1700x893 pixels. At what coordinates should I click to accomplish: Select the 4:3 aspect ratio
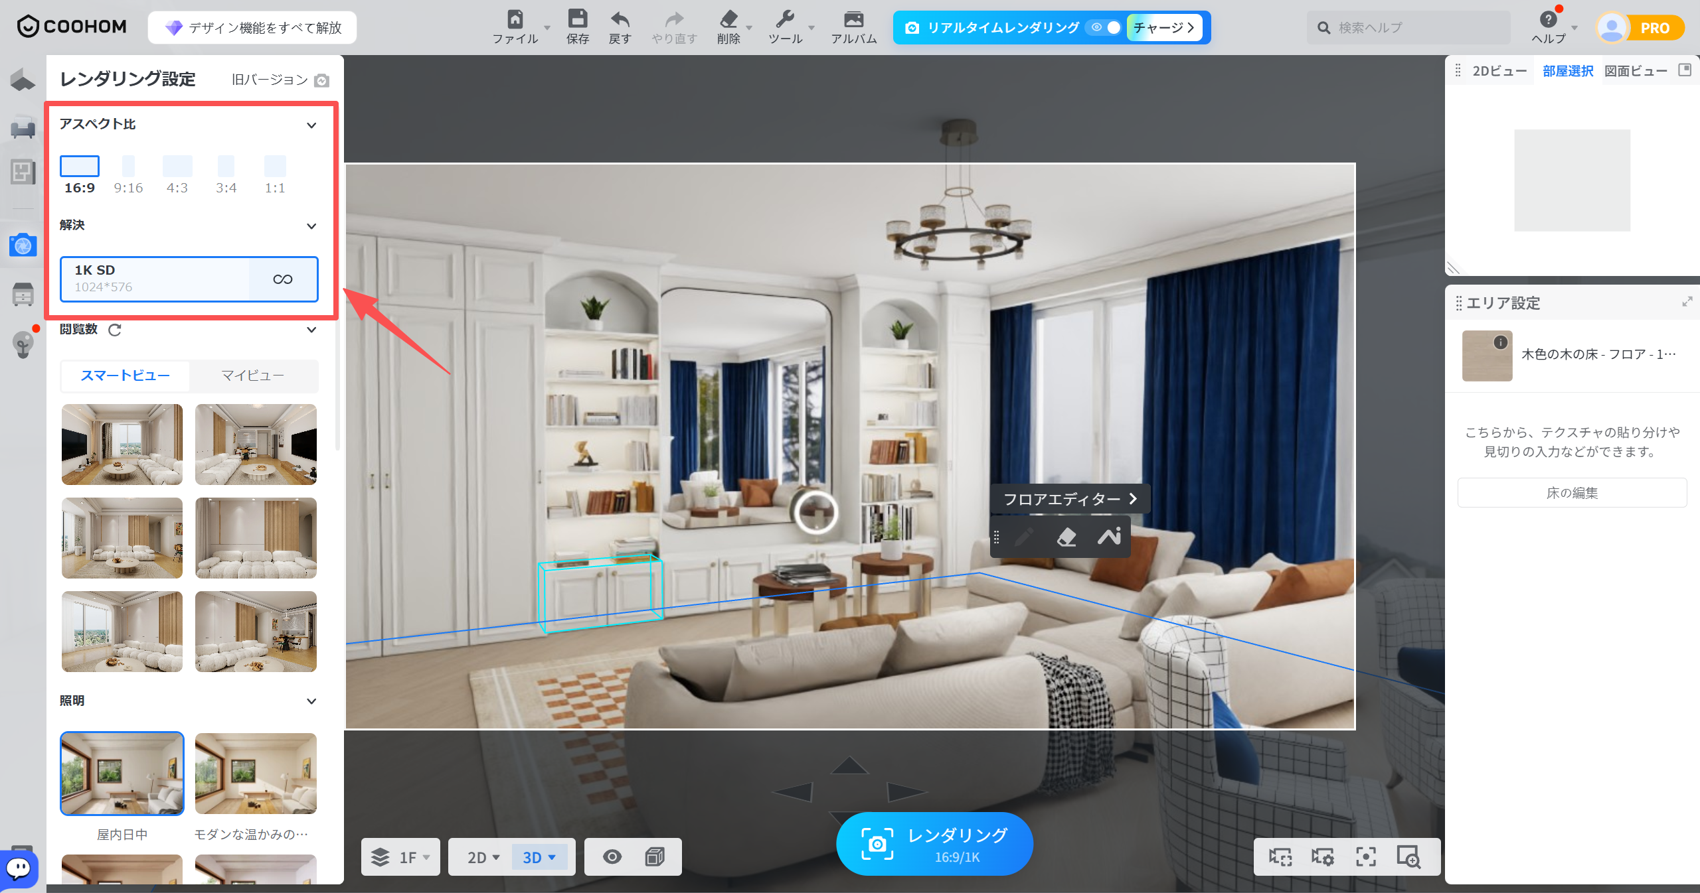point(177,175)
